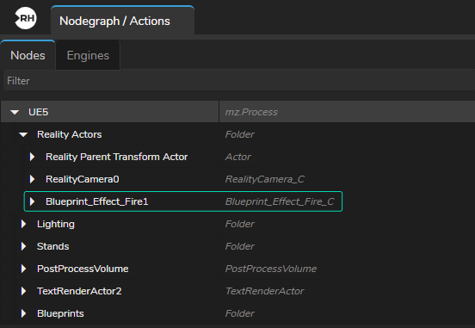Expand the TextRenderActor2 node arrow

(x=23, y=291)
